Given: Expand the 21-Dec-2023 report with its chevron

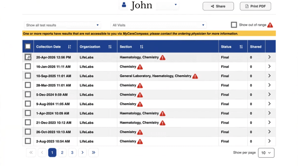Looking at the screenshot, I should pos(269,122).
